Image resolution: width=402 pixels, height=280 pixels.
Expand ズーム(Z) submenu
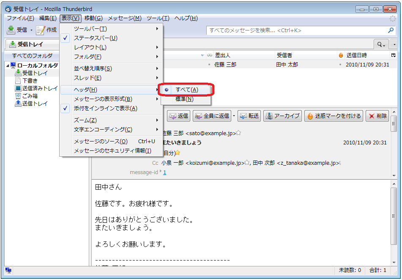point(112,120)
